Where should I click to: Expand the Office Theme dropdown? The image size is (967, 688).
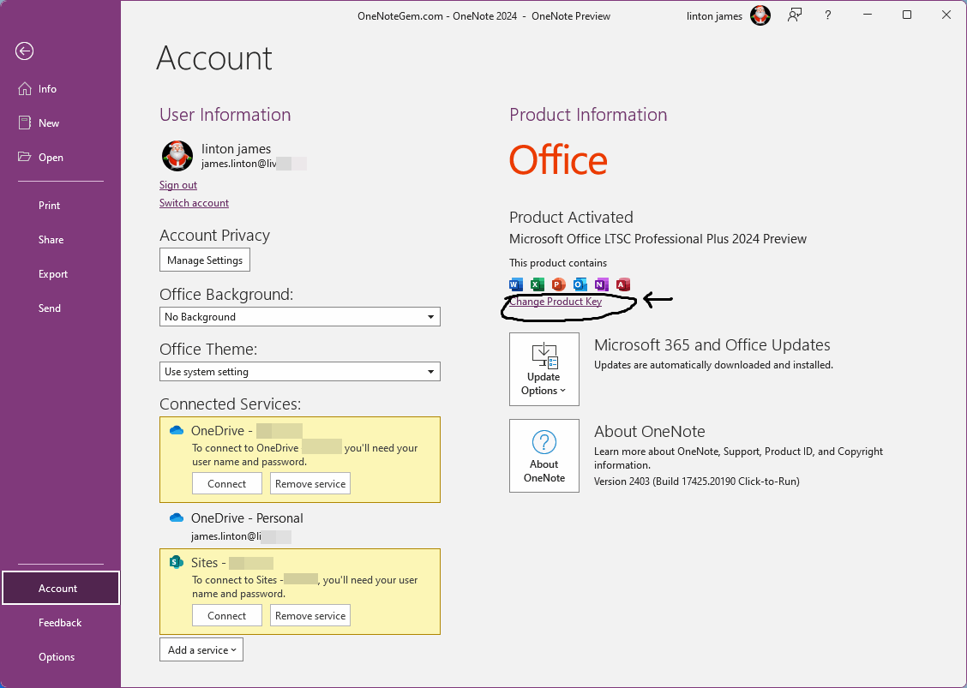pos(300,372)
